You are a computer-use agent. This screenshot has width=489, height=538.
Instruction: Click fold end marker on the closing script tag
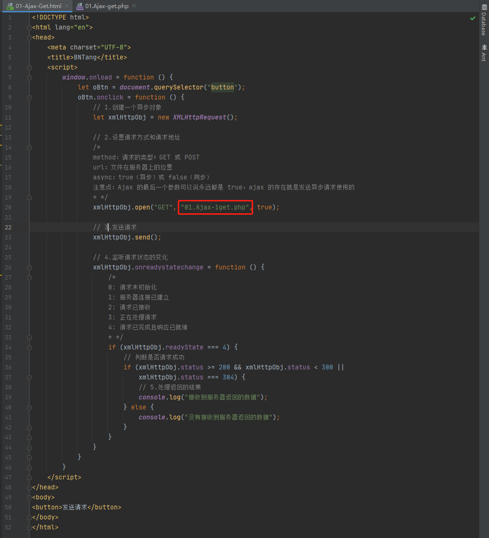point(29,477)
